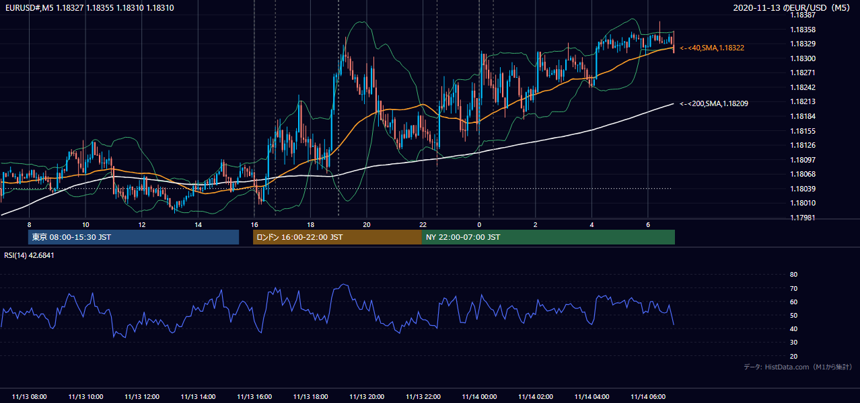Click RSI scale value 60
Screen dimensions: 860x403
click(793, 302)
